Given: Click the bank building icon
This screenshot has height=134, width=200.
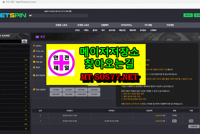Looking at the screenshot, I should pyautogui.click(x=34, y=56).
